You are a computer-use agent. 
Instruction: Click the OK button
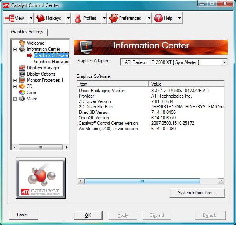(x=88, y=215)
